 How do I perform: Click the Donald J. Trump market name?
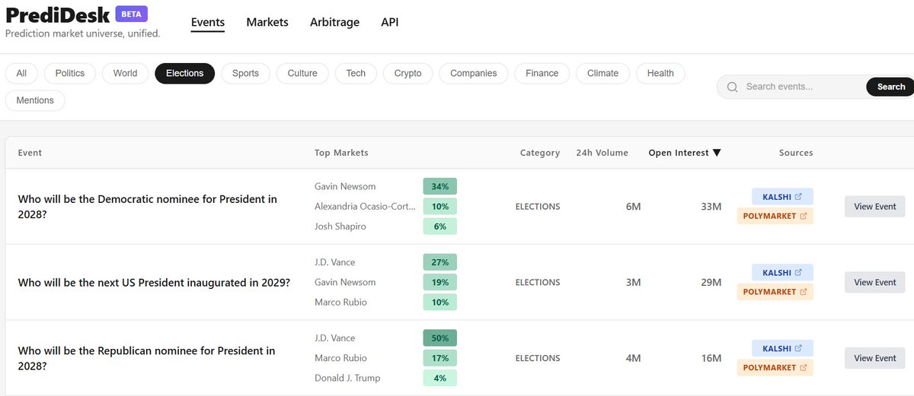point(347,378)
